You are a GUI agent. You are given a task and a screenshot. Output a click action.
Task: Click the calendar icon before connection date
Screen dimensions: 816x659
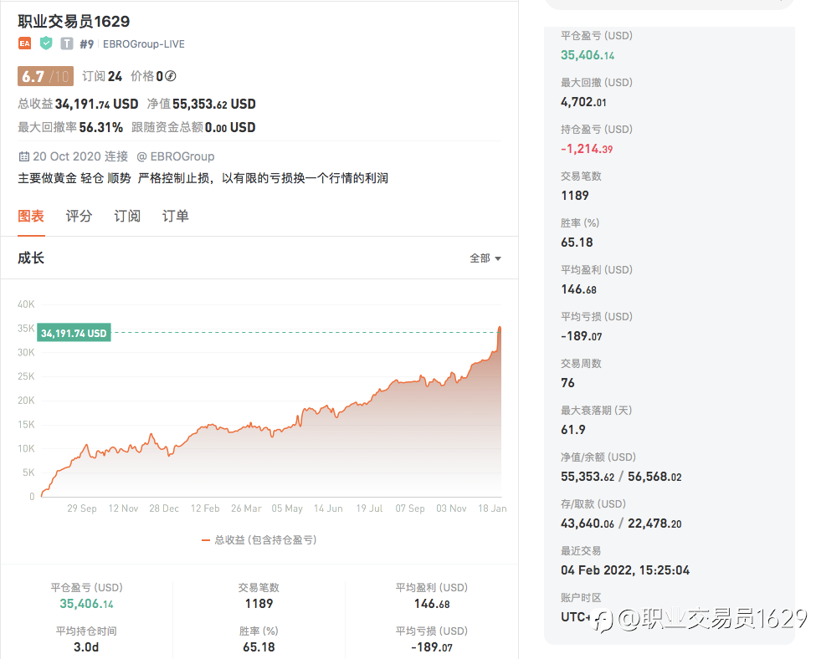point(24,156)
